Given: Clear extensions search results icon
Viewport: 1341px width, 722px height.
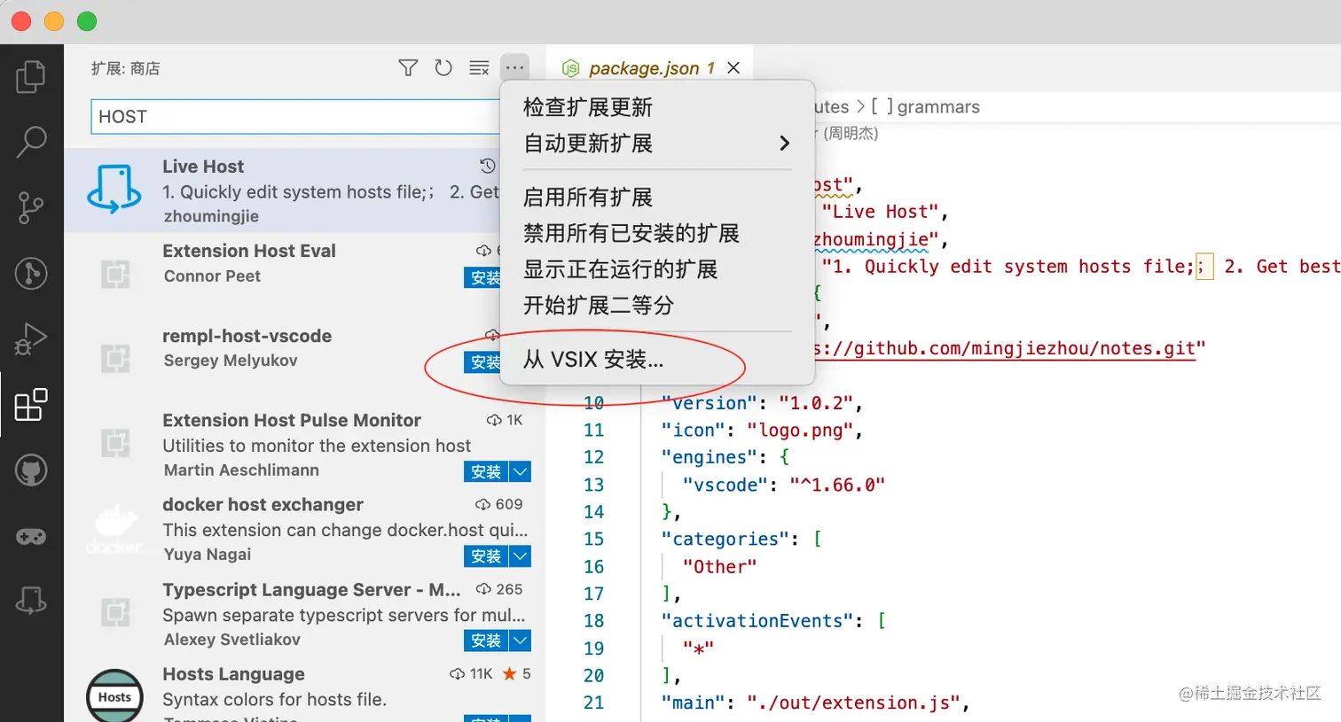Looking at the screenshot, I should coord(479,68).
